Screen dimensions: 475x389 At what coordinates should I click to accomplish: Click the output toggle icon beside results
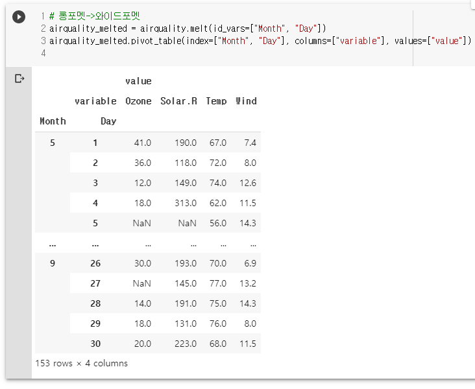pos(19,78)
